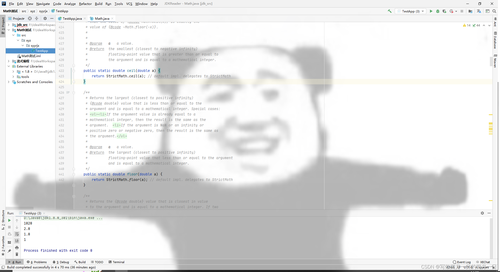The image size is (500, 272).
Task: Collapse the xyz package node
Action: coord(18,40)
